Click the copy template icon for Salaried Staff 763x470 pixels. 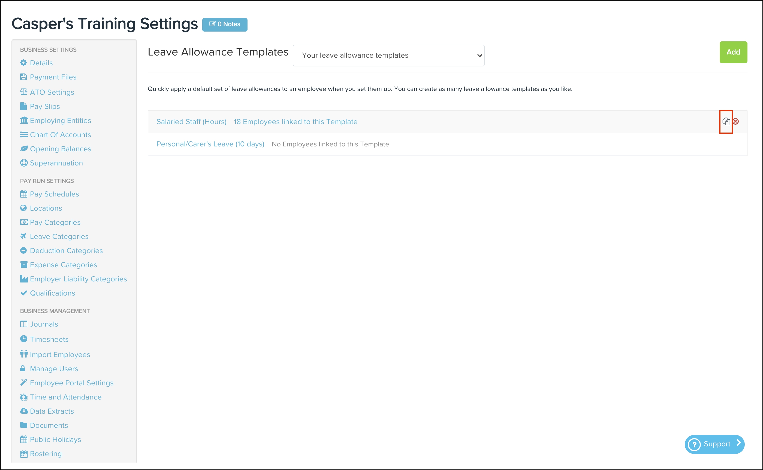[726, 122]
